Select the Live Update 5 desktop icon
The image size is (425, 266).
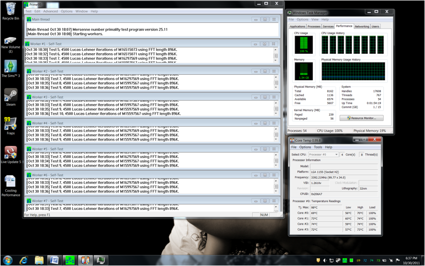[x=10, y=155]
